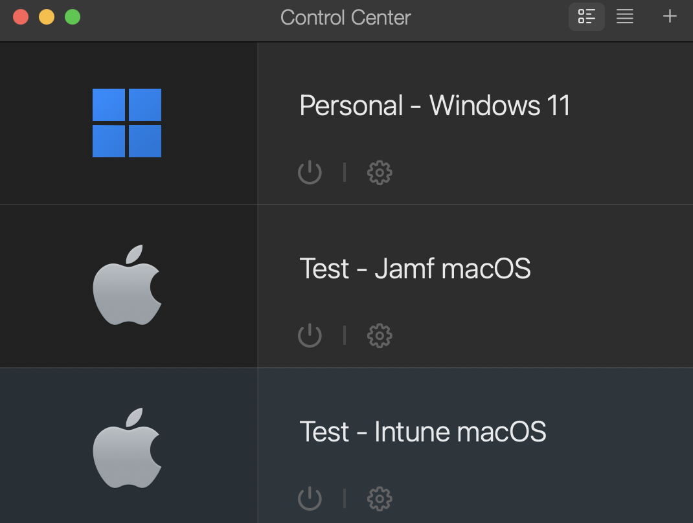
Task: Click Apple logo thumbnail for Intune macOS
Action: coord(127,448)
